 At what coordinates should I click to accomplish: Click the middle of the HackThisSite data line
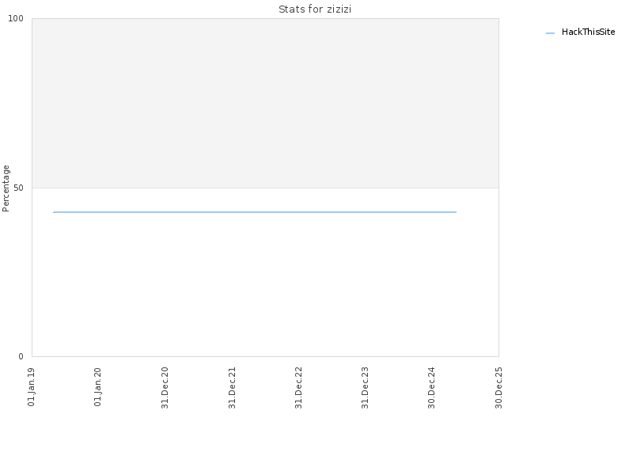tap(255, 212)
